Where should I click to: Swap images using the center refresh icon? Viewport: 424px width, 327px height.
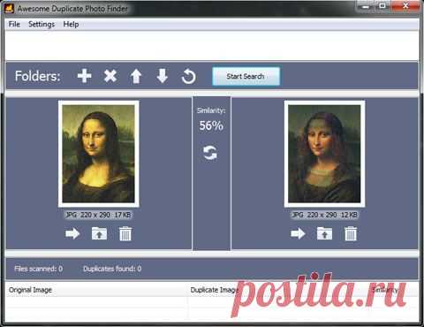tap(210, 153)
